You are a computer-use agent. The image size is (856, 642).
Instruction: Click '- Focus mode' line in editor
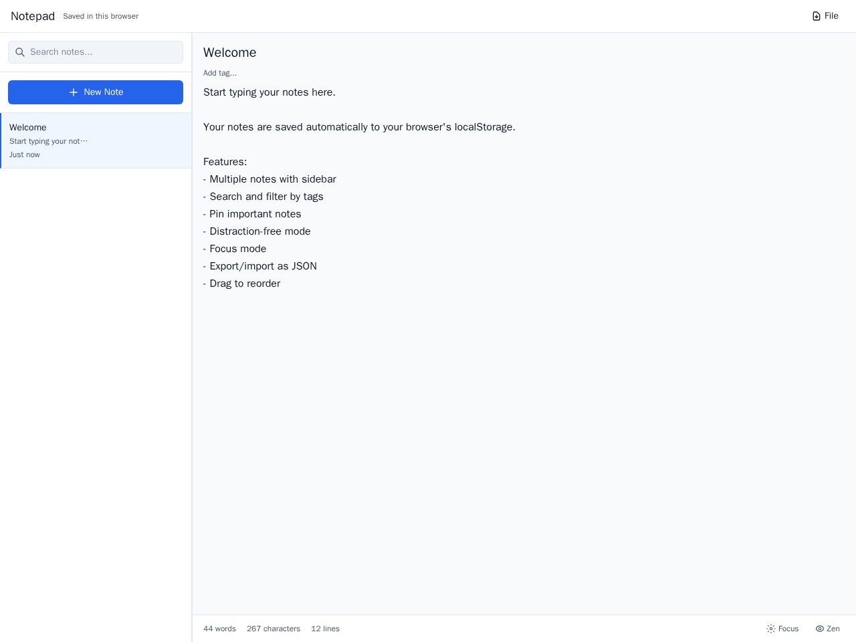tap(235, 249)
